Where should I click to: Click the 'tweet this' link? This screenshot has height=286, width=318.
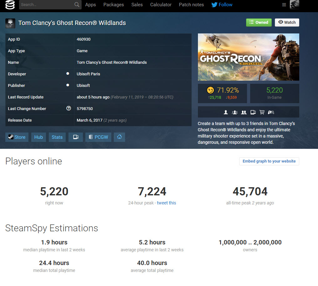tap(166, 203)
